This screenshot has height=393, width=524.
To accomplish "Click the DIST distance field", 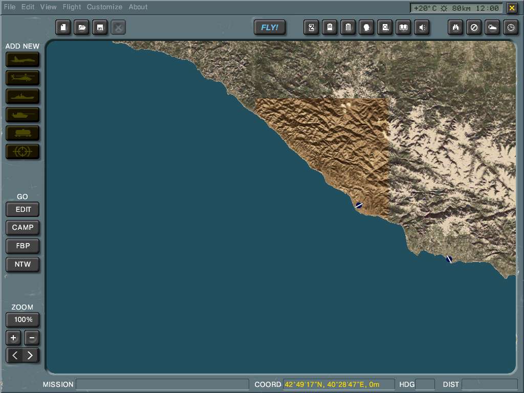I will [490, 384].
